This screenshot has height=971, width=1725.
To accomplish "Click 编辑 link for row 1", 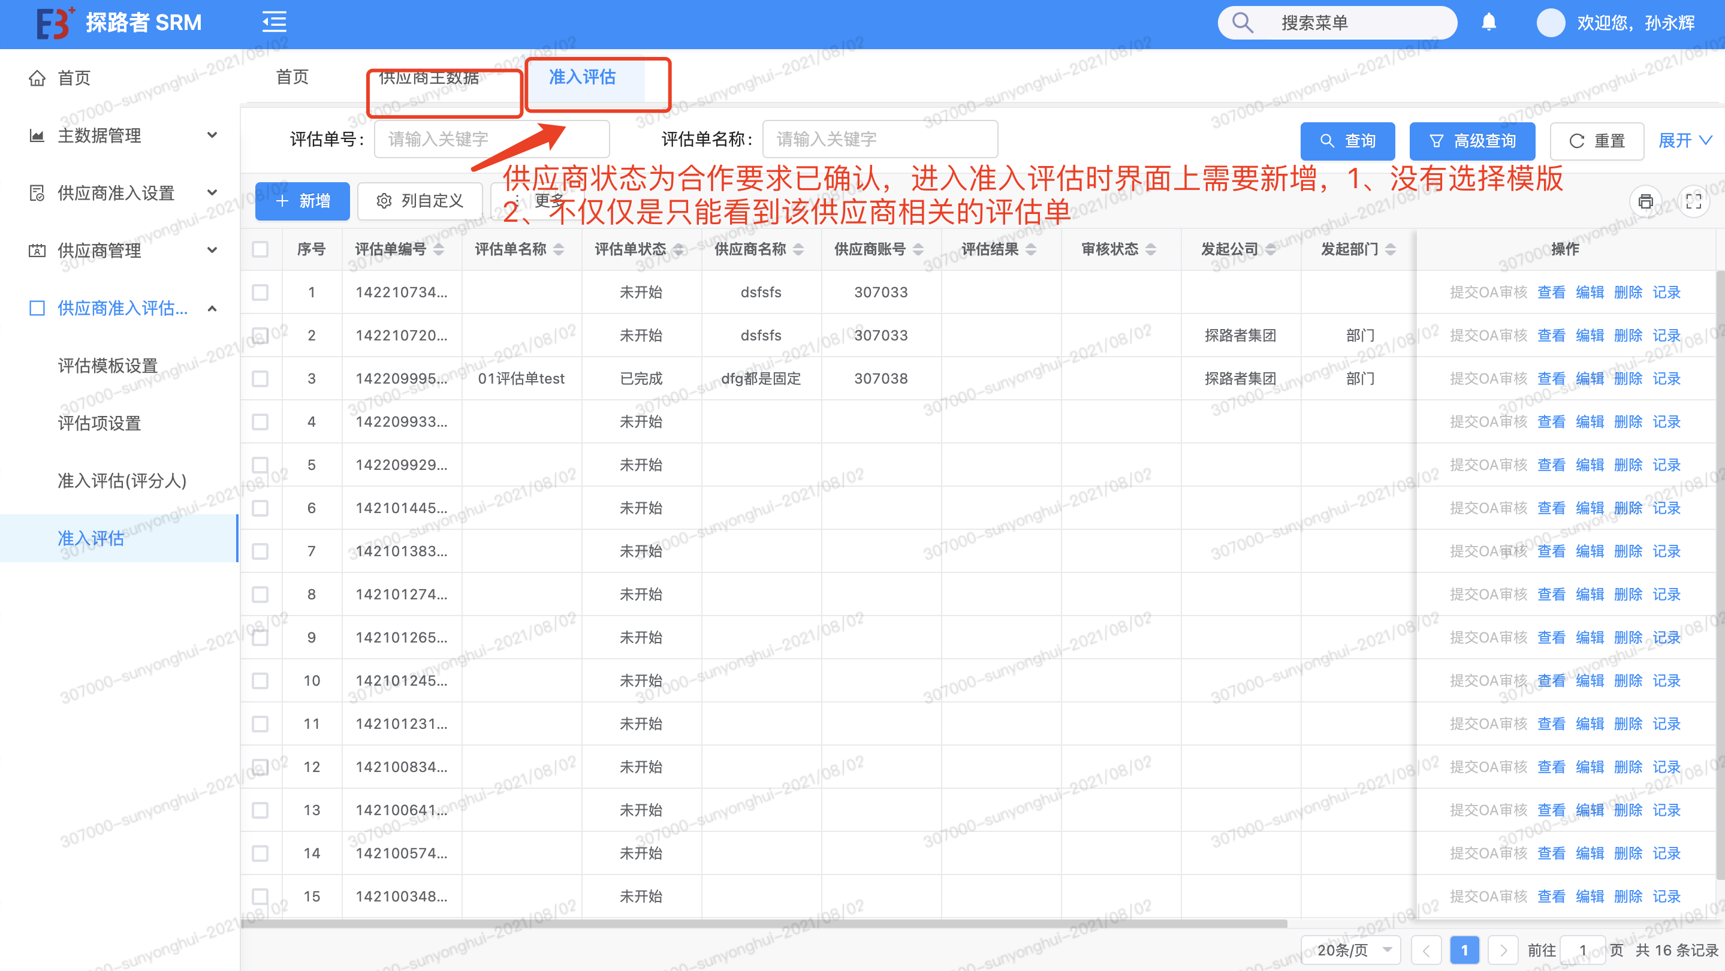I will coord(1589,292).
